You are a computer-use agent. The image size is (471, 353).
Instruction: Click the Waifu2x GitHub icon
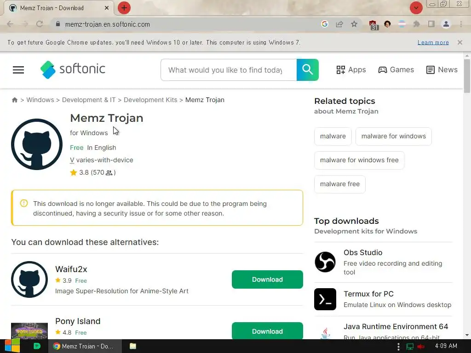(29, 279)
